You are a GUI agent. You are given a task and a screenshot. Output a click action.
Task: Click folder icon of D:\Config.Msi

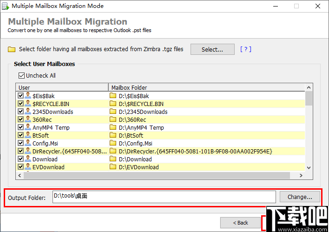coord(113,143)
